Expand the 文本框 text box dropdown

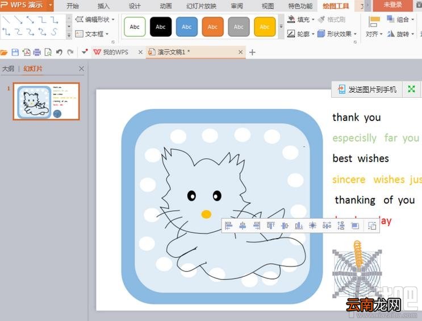pos(107,34)
